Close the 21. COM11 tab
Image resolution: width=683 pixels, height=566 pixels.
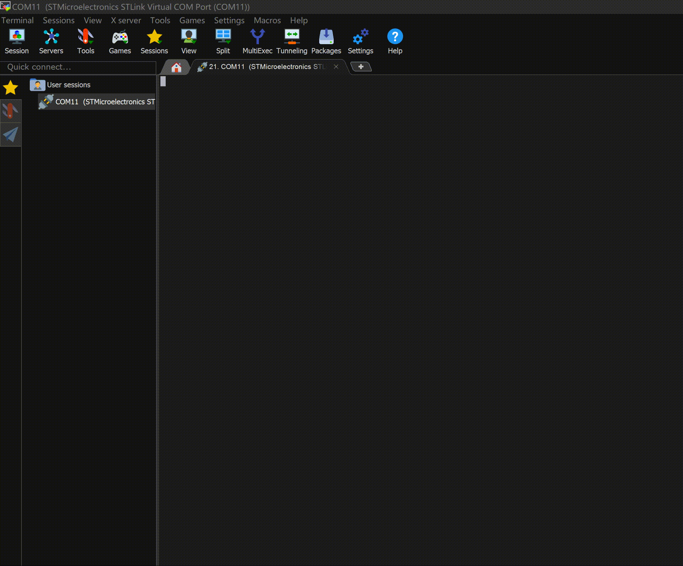coord(336,66)
